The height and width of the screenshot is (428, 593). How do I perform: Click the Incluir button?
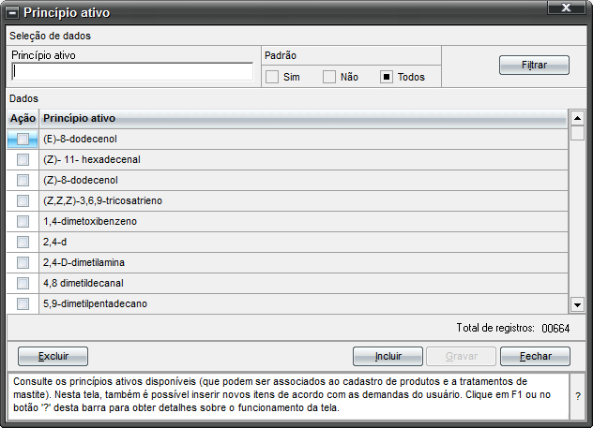pos(388,356)
